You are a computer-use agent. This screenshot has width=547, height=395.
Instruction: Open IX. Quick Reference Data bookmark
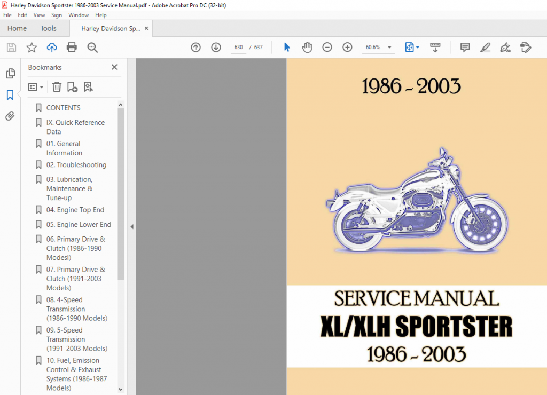(75, 127)
